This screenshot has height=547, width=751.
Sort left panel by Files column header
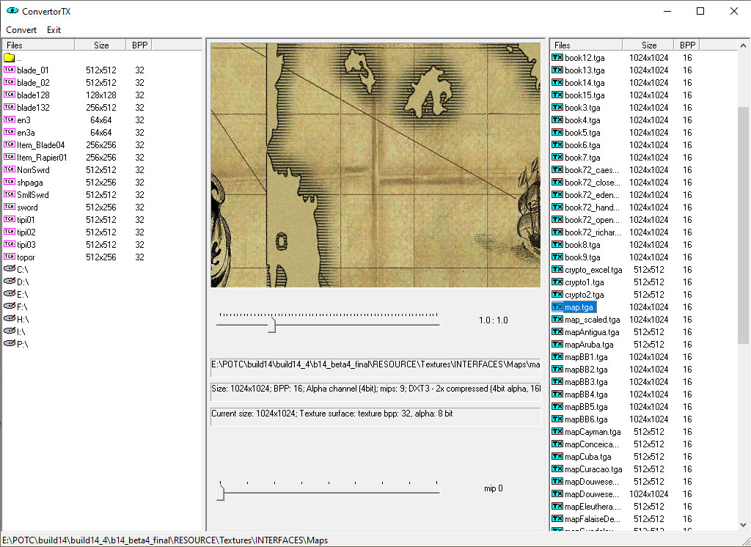(x=38, y=45)
